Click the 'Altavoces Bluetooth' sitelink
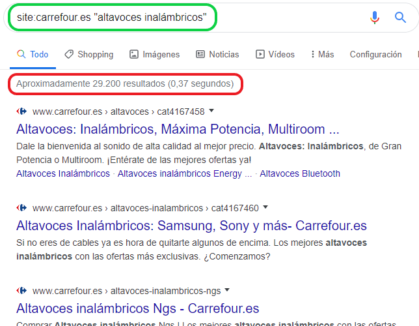This screenshot has height=326, width=419. click(x=300, y=173)
